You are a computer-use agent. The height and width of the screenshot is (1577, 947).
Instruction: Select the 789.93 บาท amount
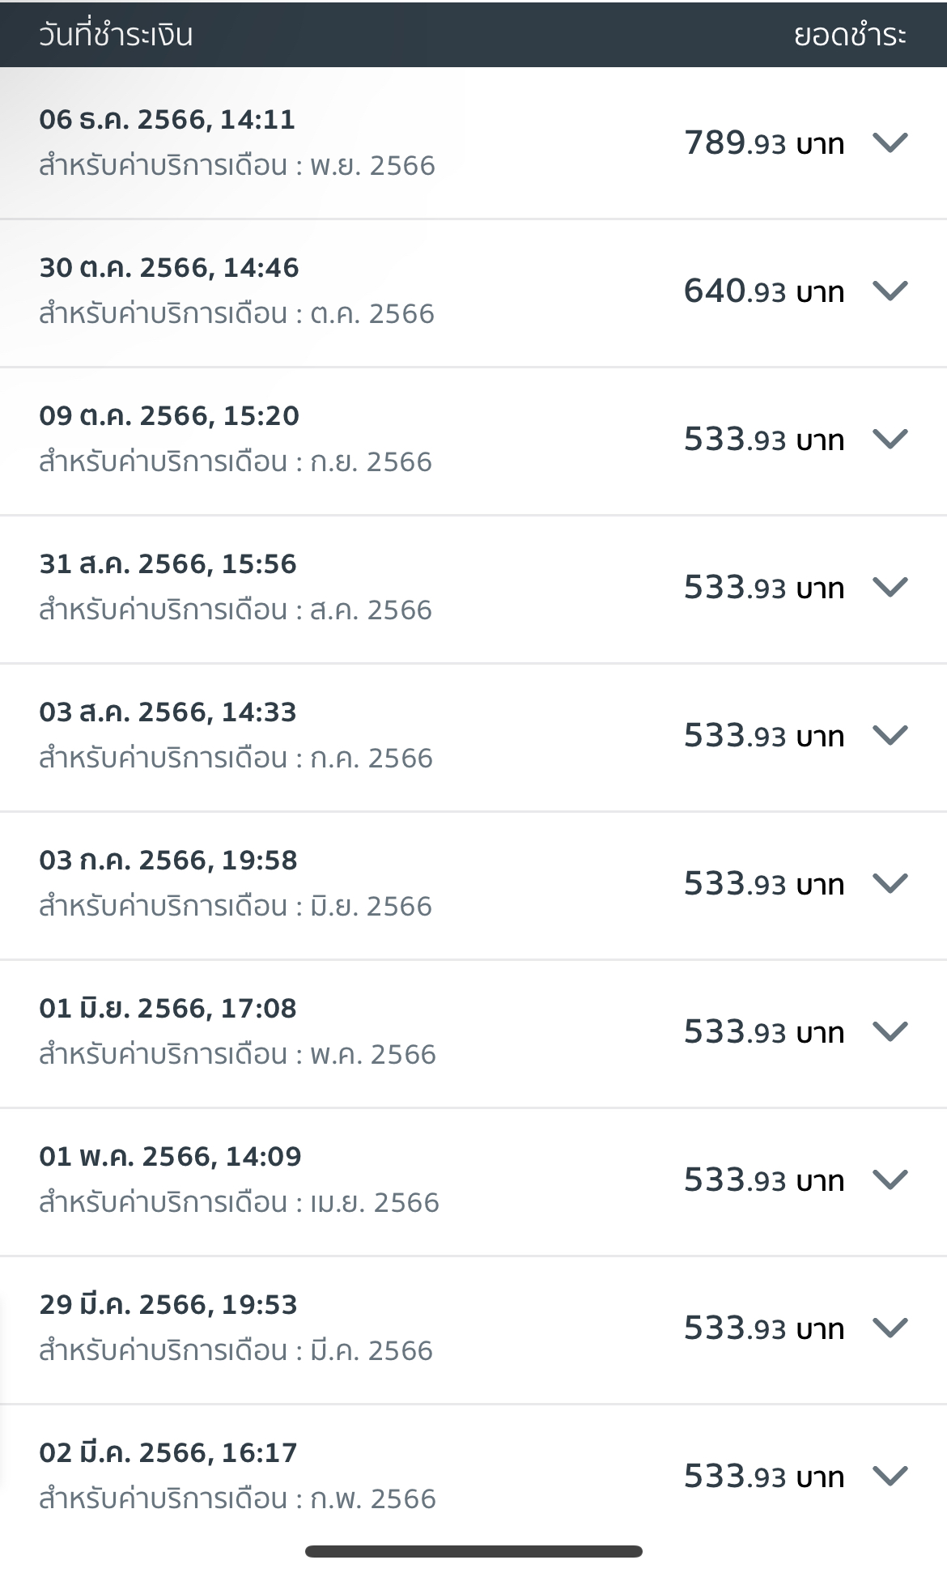click(763, 143)
